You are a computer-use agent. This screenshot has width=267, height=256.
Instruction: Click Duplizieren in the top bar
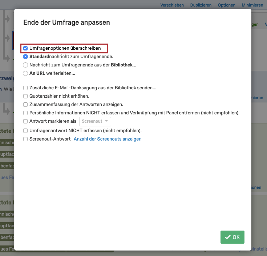click(201, 5)
